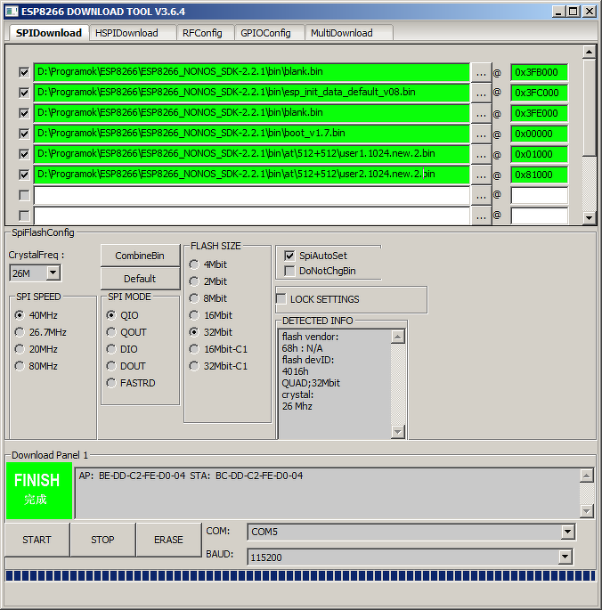
Task: Toggle the SpiAutoSet checkbox
Action: 289,256
